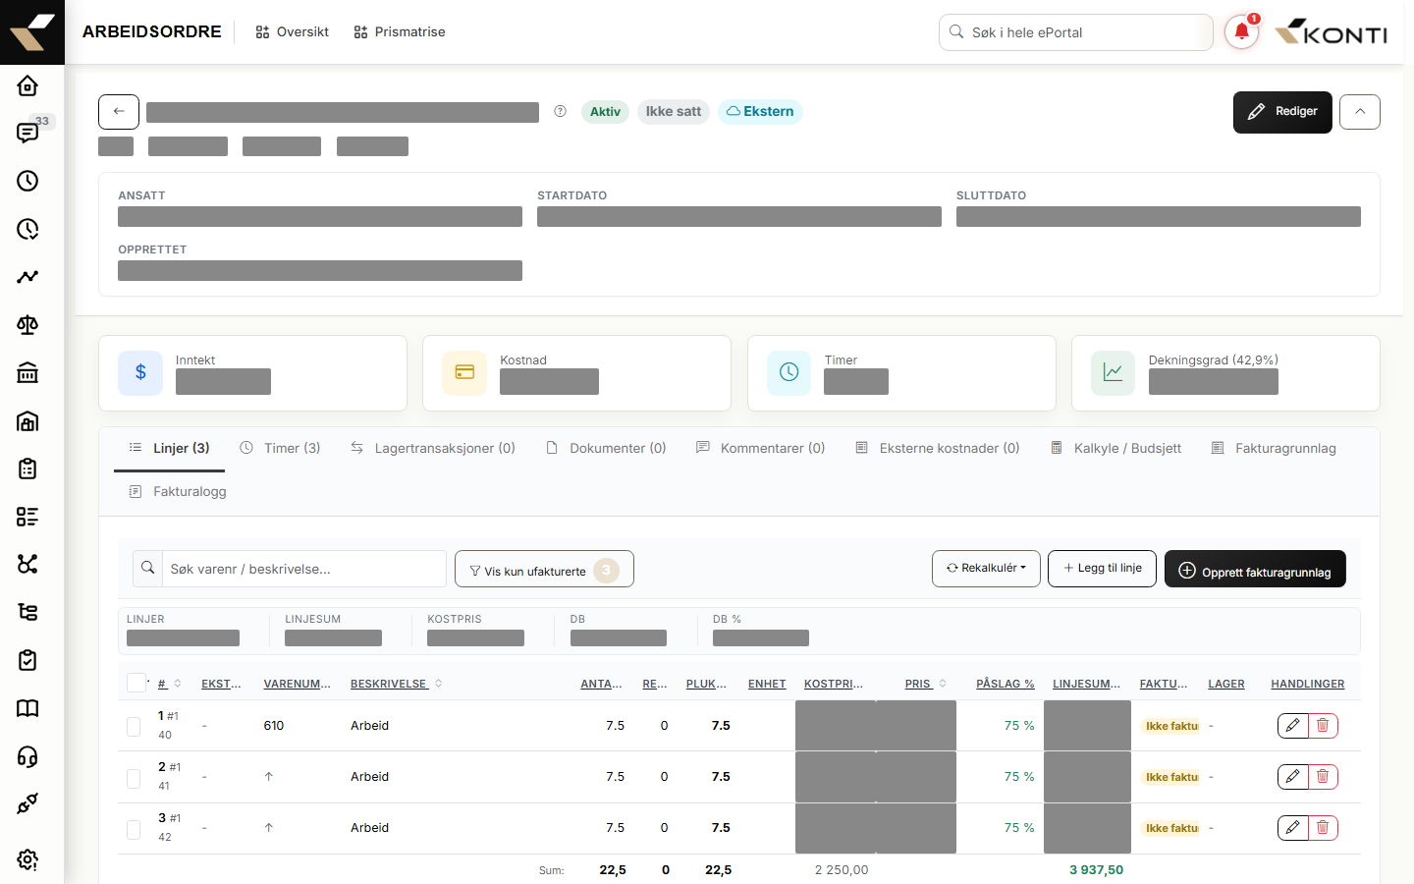This screenshot has height=884, width=1414.
Task: Click the Opprett fakturagrunnlag button
Action: [x=1255, y=570]
